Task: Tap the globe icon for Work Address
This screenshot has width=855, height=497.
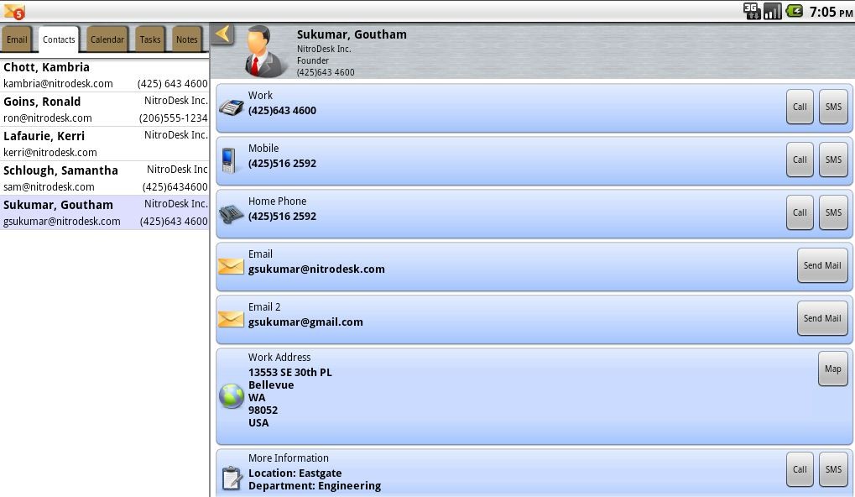Action: point(232,396)
